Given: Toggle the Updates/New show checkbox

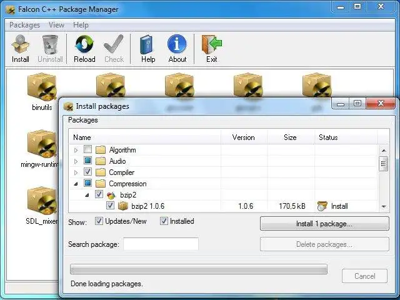Looking at the screenshot, I should click(x=99, y=221).
